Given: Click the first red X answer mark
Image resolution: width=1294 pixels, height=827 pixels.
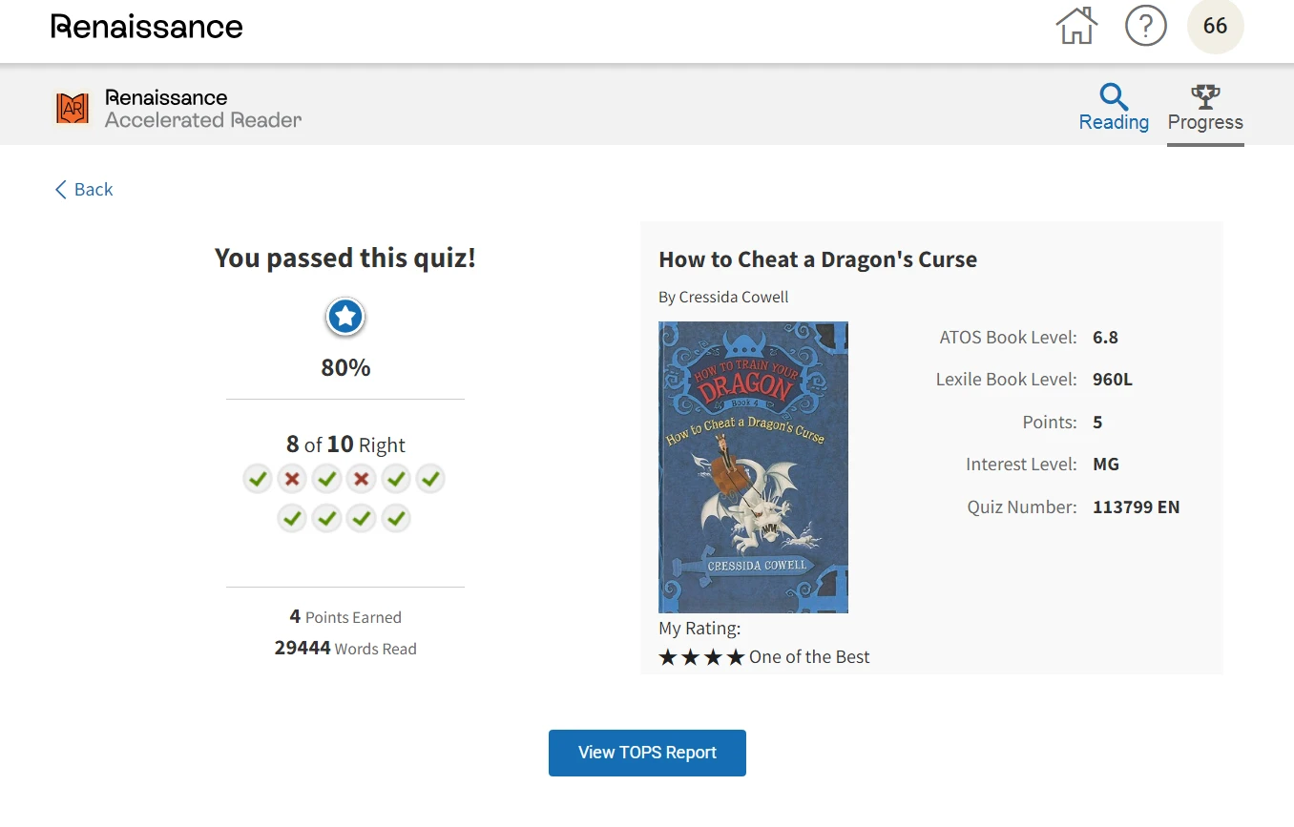Looking at the screenshot, I should click(292, 479).
